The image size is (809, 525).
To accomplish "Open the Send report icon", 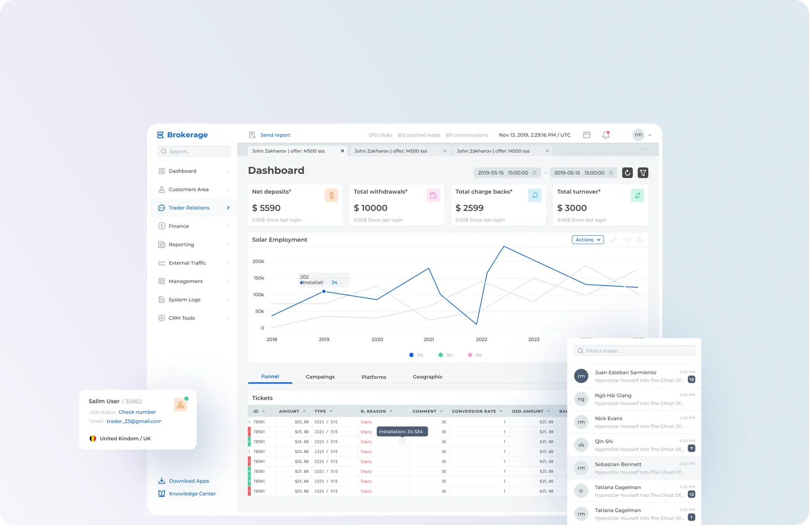I will click(252, 135).
